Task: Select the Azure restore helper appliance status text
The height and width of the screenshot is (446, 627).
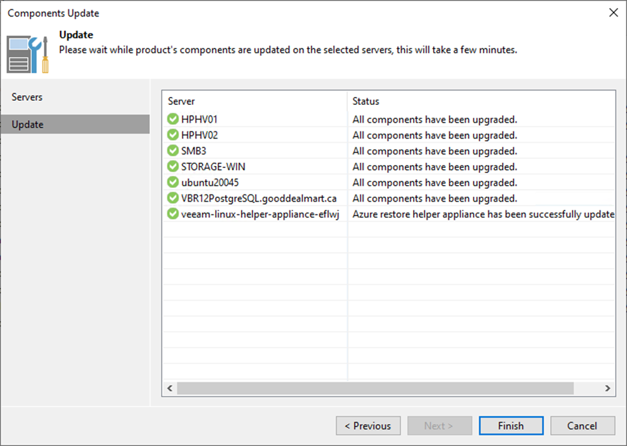Action: pos(483,214)
